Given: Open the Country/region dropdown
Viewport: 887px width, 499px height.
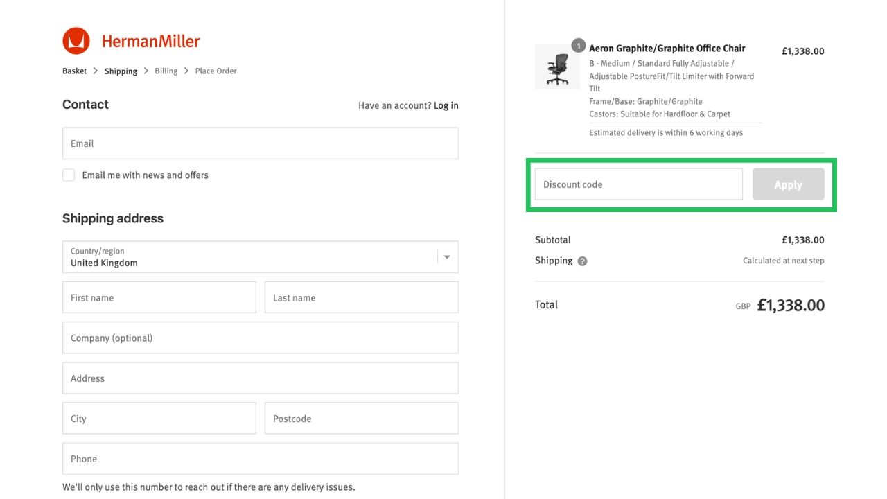Looking at the screenshot, I should (261, 257).
